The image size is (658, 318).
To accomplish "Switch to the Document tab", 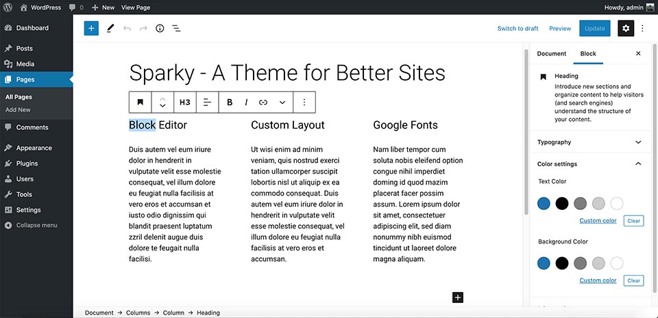I will tap(551, 53).
